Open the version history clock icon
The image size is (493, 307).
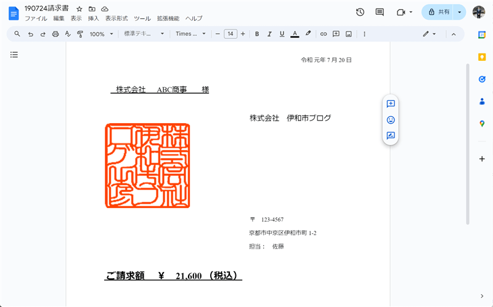[360, 12]
